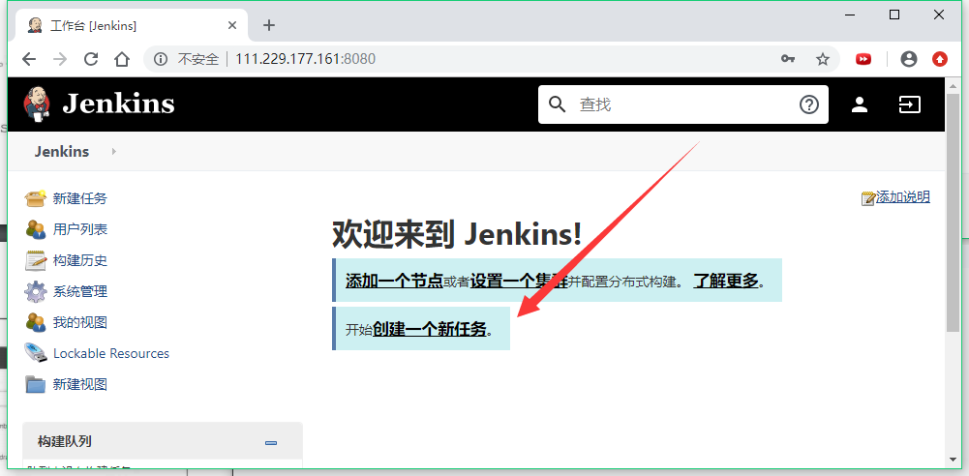Go forward in browser history
Viewport: 969px width, 476px height.
pyautogui.click(x=60, y=59)
